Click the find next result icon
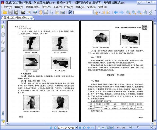The image size is (157, 130). coord(108,13)
